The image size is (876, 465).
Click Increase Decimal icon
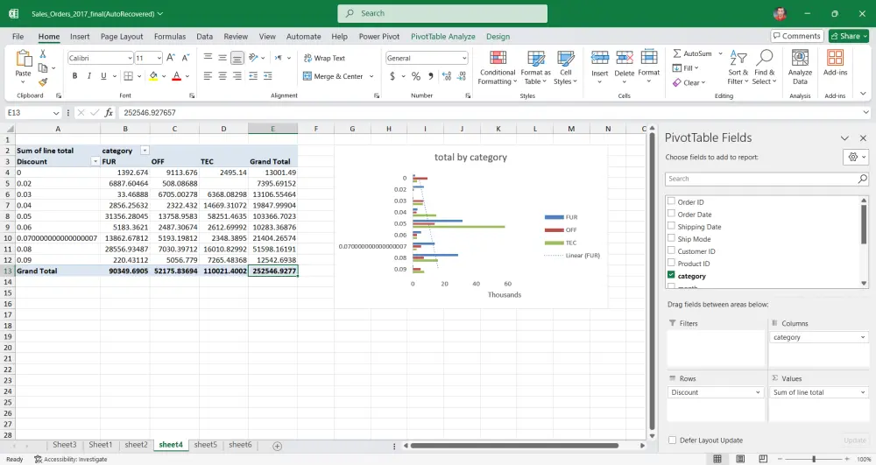[447, 76]
